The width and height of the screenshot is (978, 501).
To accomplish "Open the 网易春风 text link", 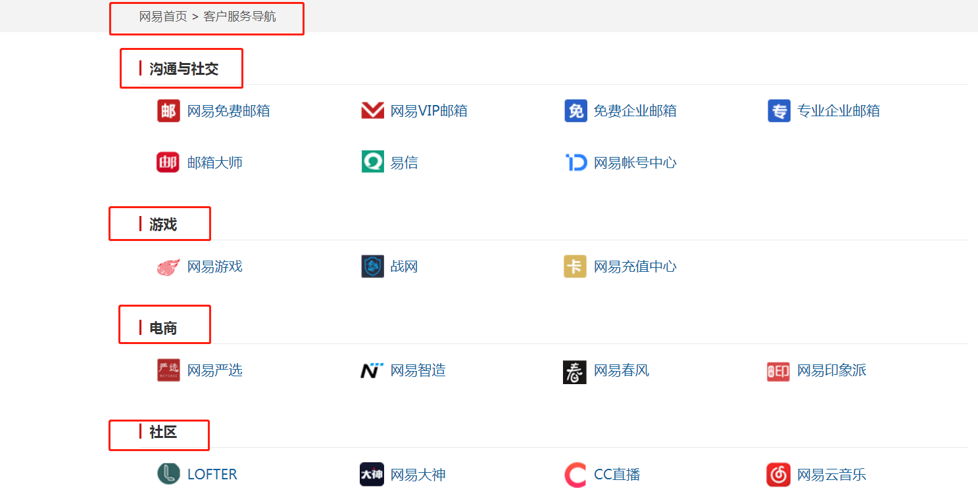I will pyautogui.click(x=622, y=370).
